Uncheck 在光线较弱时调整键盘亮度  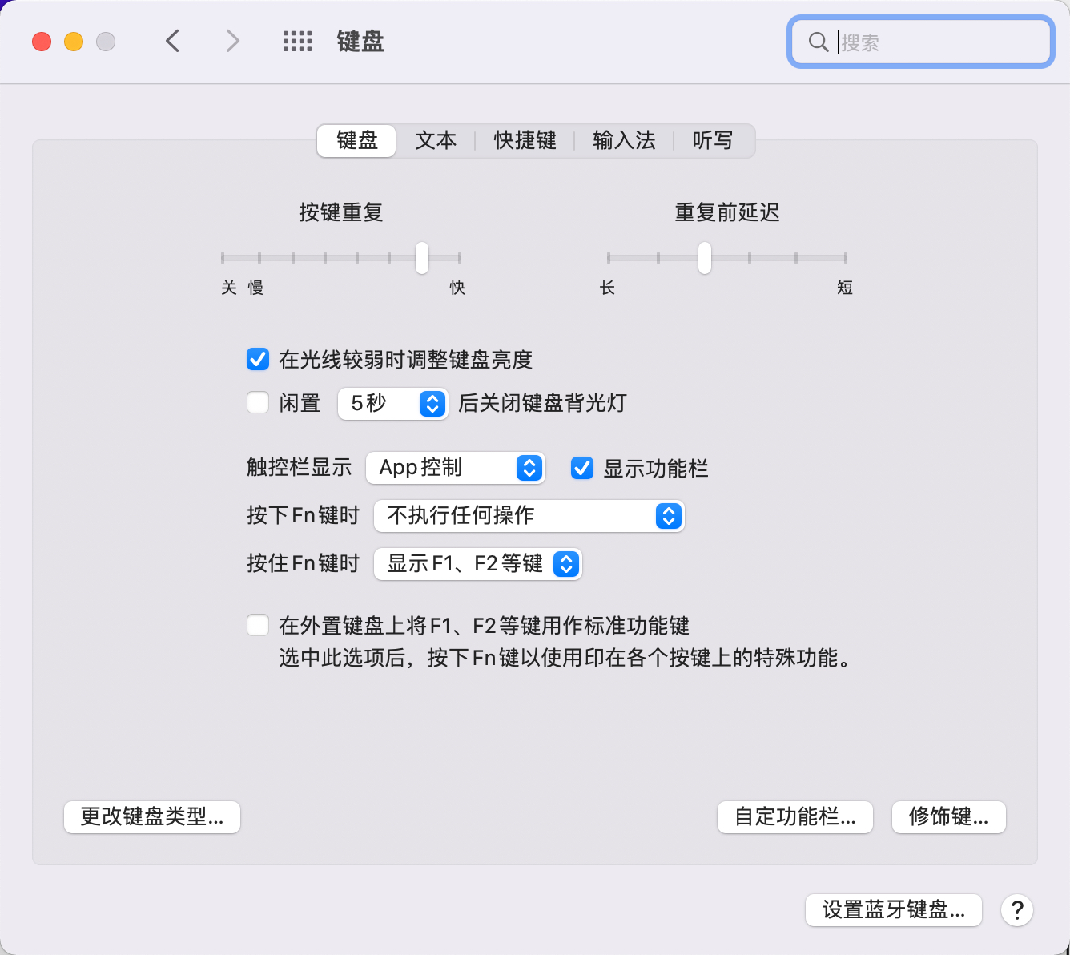[258, 359]
